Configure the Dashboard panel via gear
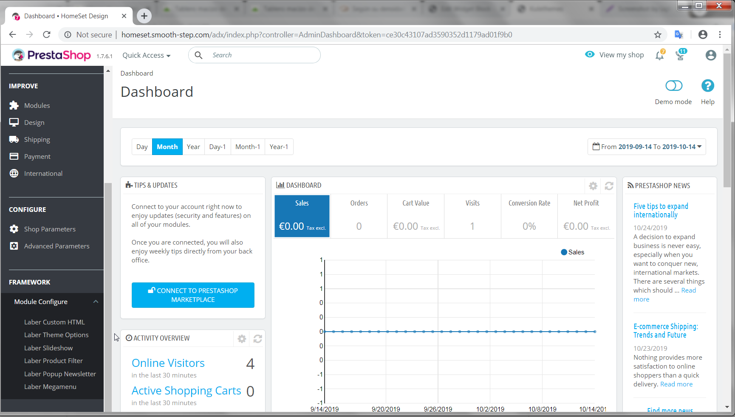 [x=593, y=186]
